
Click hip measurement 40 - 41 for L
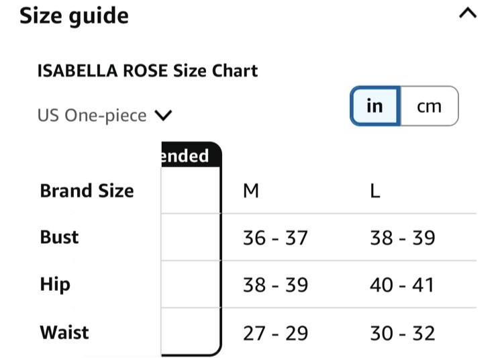402,285
